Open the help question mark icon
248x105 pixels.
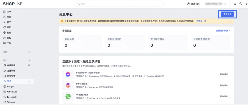(241, 4)
